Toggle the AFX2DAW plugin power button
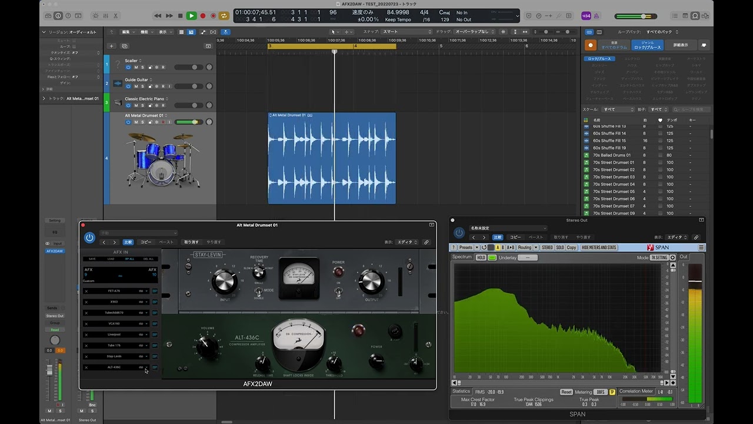The image size is (753, 424). 89,237
